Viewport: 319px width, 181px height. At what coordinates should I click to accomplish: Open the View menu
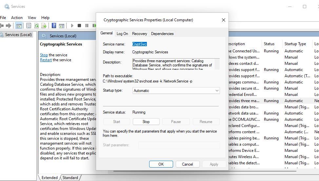[32, 18]
